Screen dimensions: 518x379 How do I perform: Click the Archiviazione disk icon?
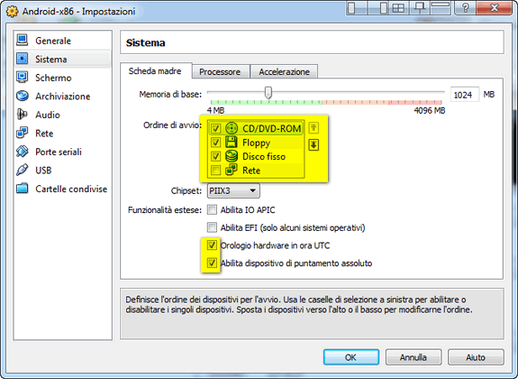[x=23, y=96]
